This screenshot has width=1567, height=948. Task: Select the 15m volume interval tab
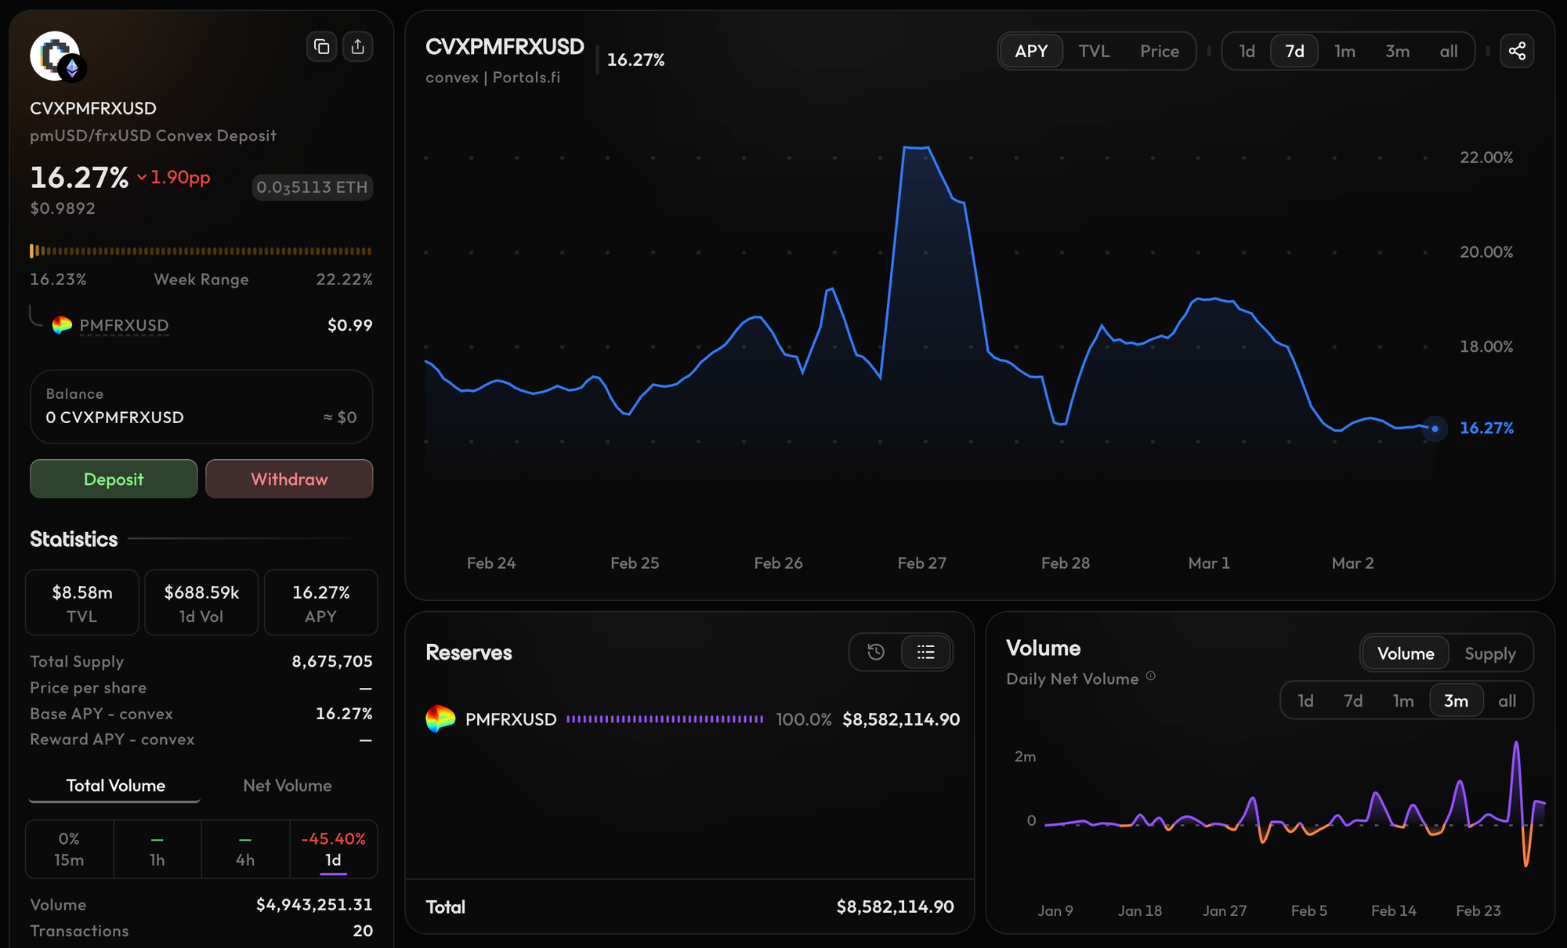pyautogui.click(x=69, y=849)
